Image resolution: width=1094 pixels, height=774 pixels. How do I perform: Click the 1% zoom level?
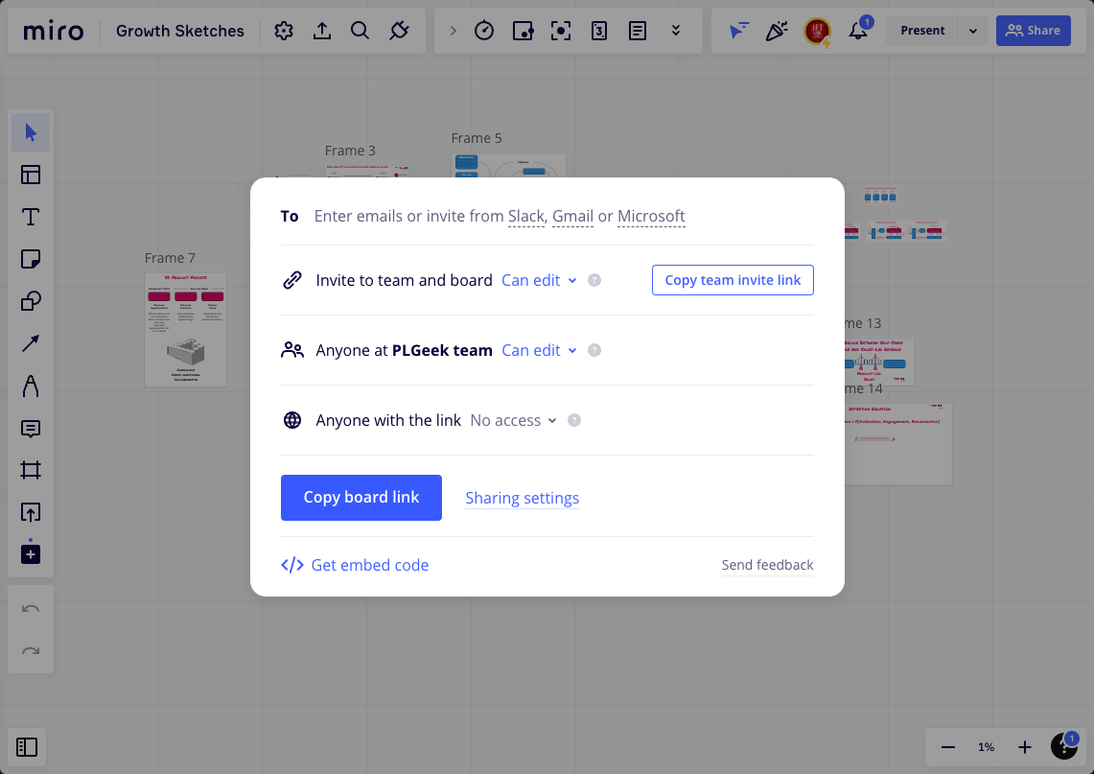click(x=986, y=747)
